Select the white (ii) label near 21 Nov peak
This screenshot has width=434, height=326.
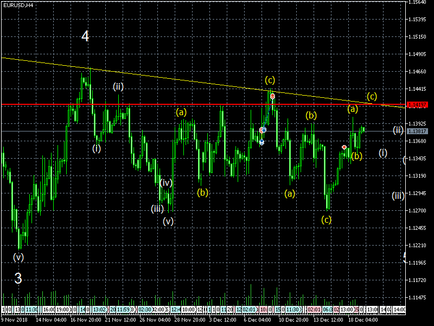pyautogui.click(x=118, y=86)
